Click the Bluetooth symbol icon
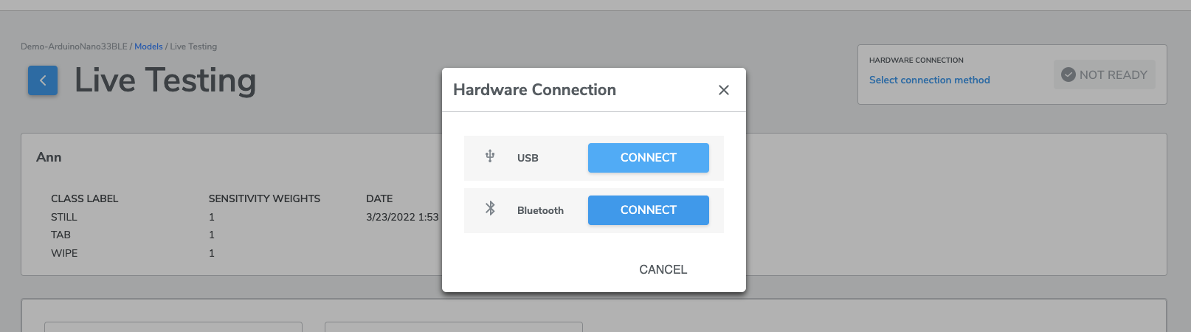Image resolution: width=1191 pixels, height=332 pixels. (490, 209)
